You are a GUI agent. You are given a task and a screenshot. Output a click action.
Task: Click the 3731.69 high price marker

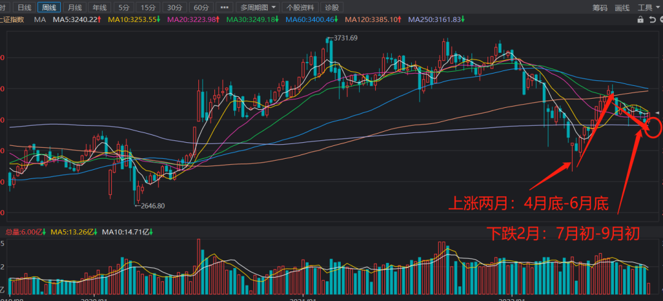(344, 38)
